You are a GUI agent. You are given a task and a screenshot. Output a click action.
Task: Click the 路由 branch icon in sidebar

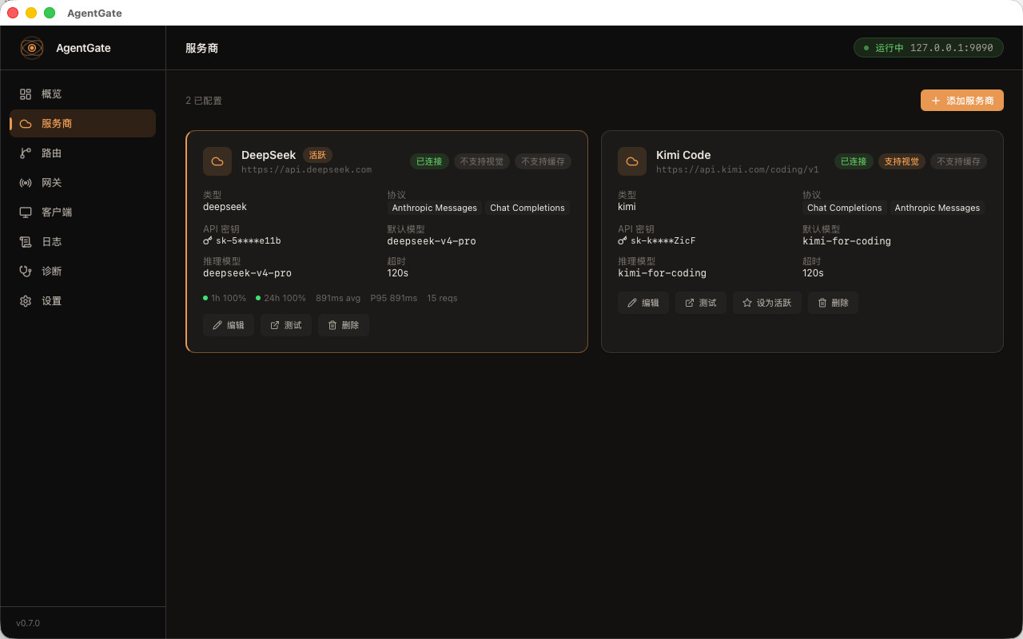[26, 153]
